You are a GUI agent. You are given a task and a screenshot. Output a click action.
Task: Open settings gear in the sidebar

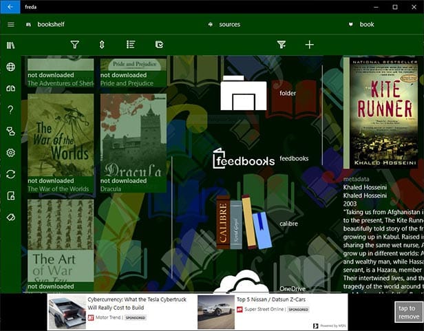(x=10, y=153)
